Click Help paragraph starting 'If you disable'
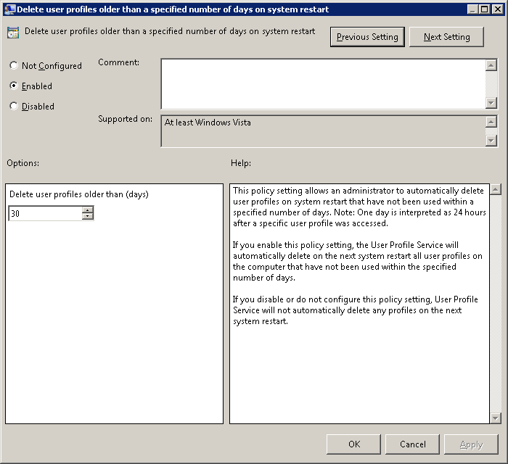Viewport: 508px width, 464px height. [x=355, y=310]
